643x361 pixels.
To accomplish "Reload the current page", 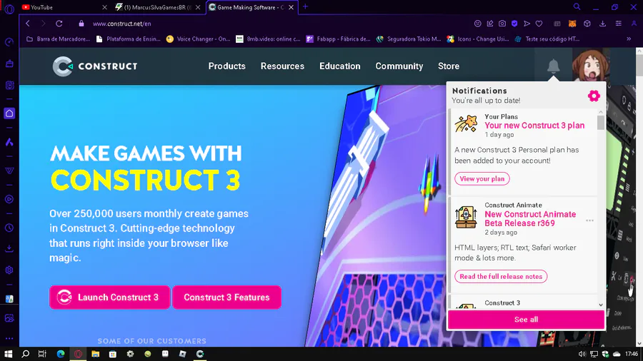I will [x=59, y=24].
